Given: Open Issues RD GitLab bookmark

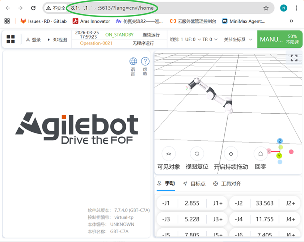Looking at the screenshot, I should [x=44, y=21].
